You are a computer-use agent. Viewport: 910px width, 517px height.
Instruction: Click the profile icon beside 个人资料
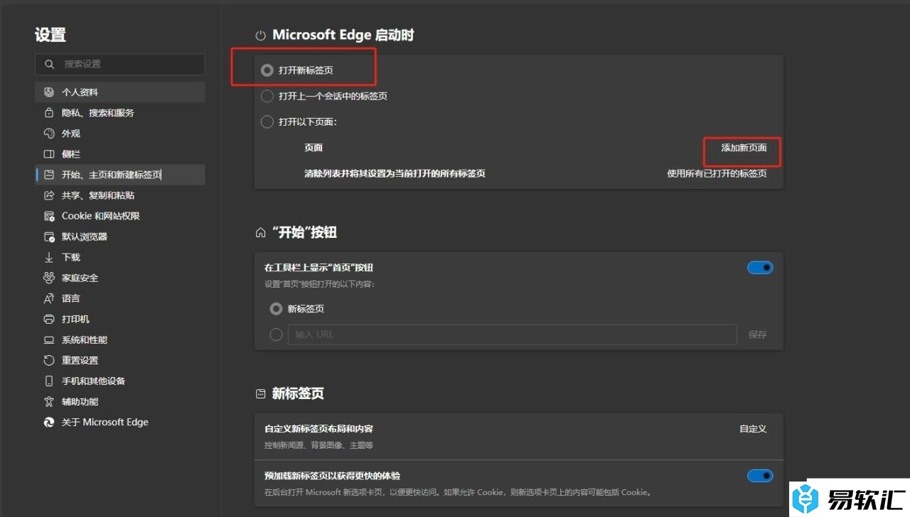[49, 92]
